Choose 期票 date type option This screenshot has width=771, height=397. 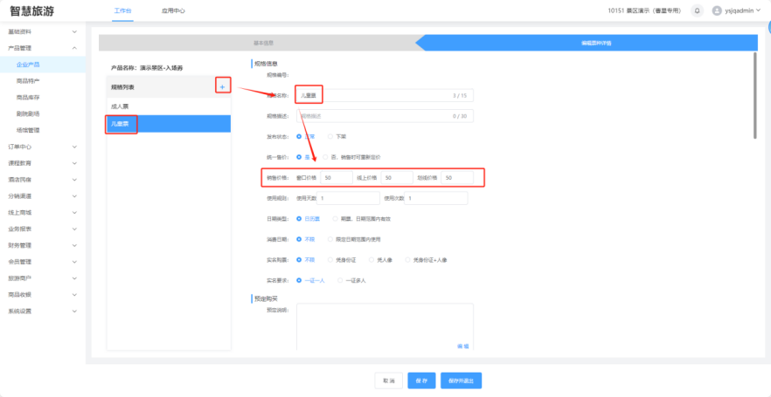[330, 218]
